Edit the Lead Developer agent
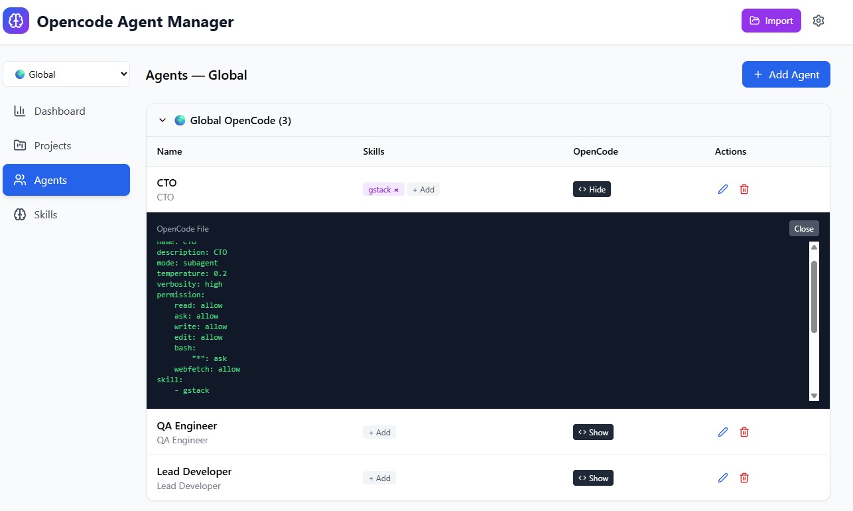 point(723,478)
